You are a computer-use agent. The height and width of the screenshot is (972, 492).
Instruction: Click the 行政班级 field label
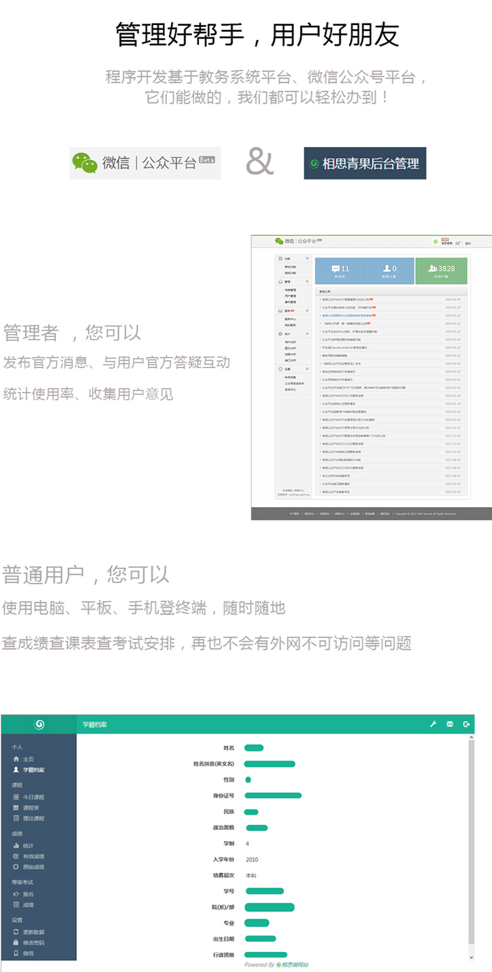(x=224, y=955)
